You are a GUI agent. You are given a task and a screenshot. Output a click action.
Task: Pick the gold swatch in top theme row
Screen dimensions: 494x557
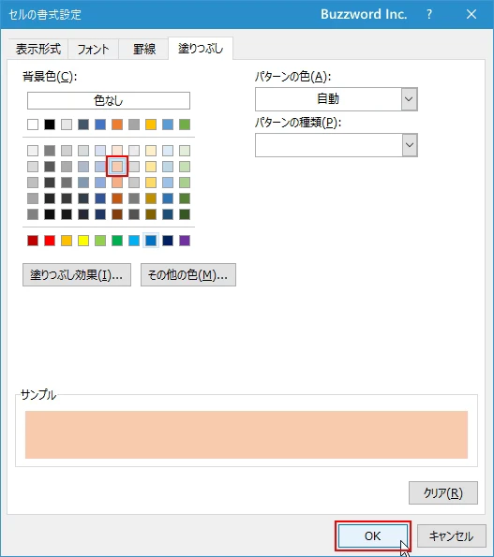pos(151,125)
